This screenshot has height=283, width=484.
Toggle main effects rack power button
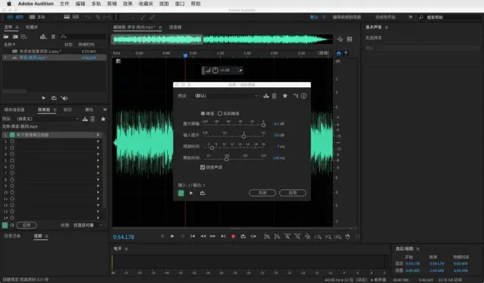point(5,225)
